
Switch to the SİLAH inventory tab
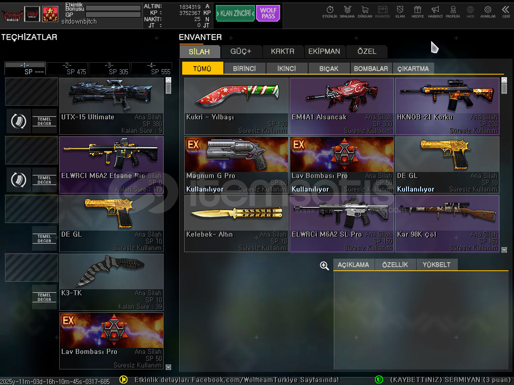pos(199,52)
